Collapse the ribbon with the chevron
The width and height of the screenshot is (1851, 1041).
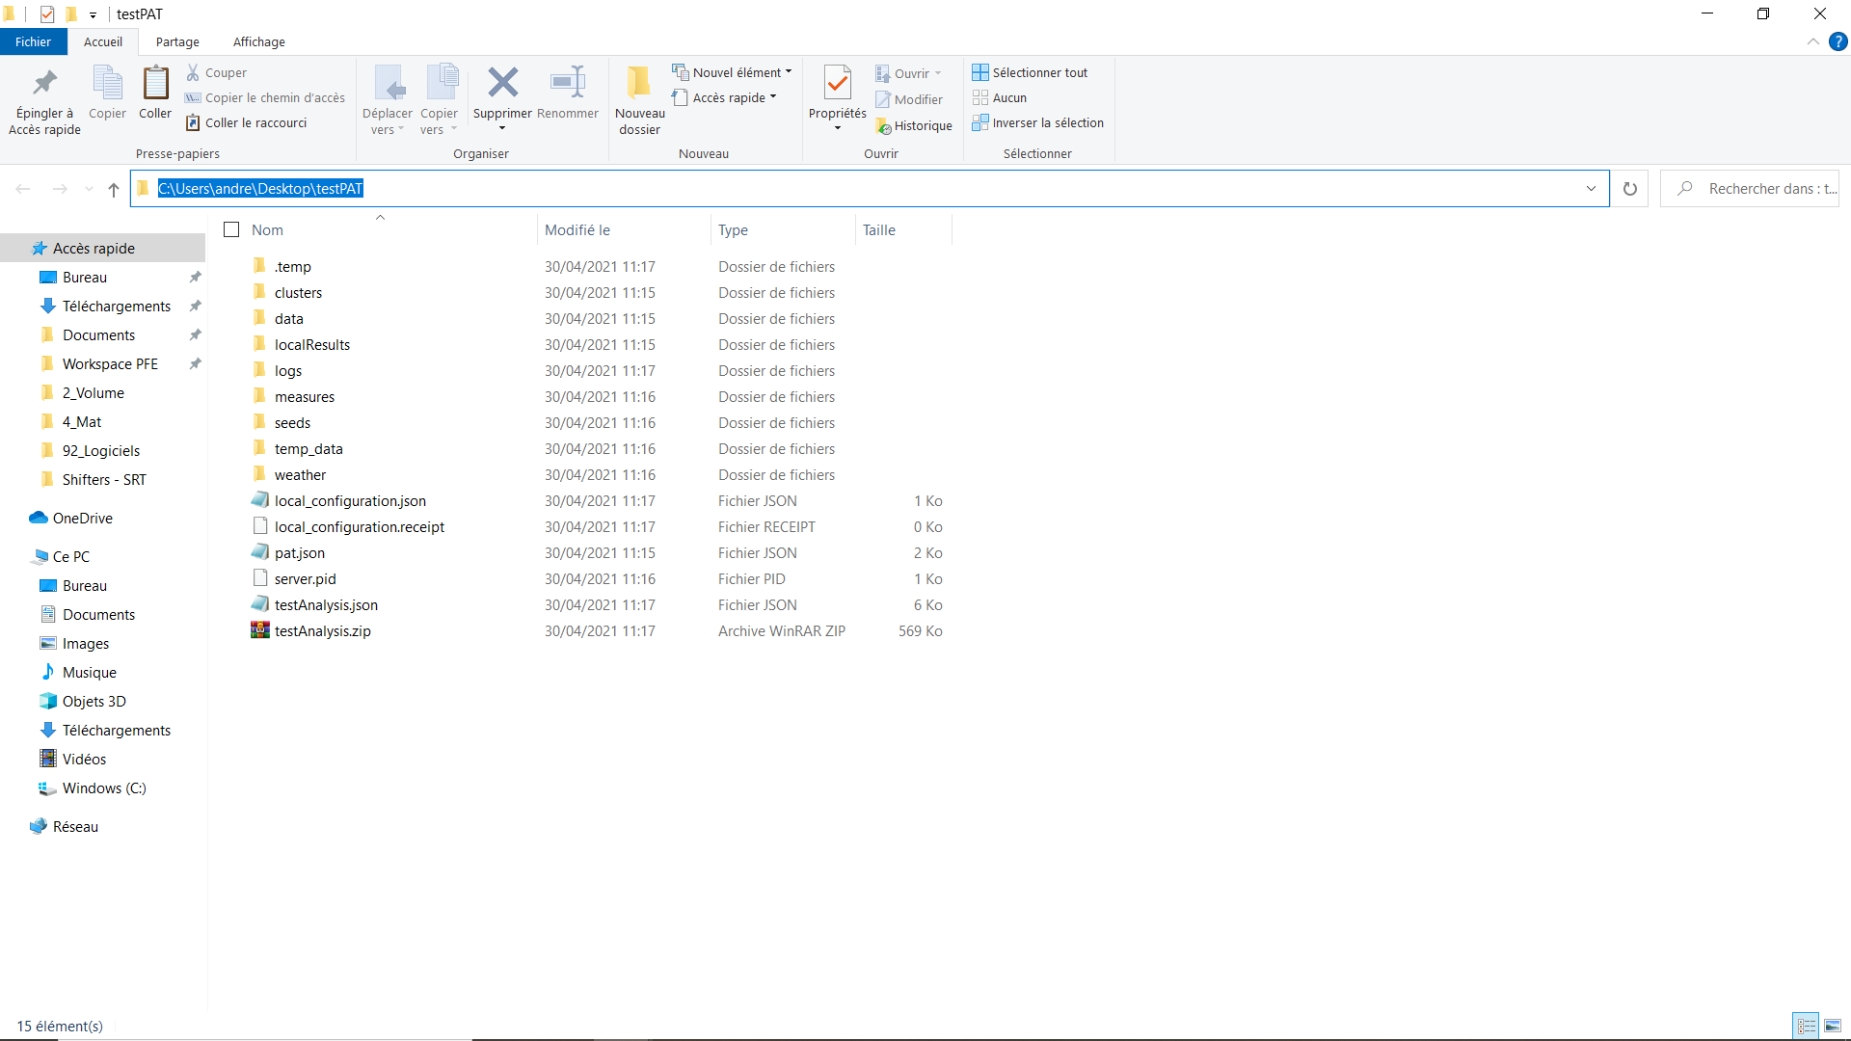click(x=1812, y=41)
